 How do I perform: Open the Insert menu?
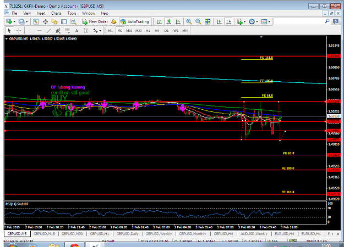click(x=41, y=13)
